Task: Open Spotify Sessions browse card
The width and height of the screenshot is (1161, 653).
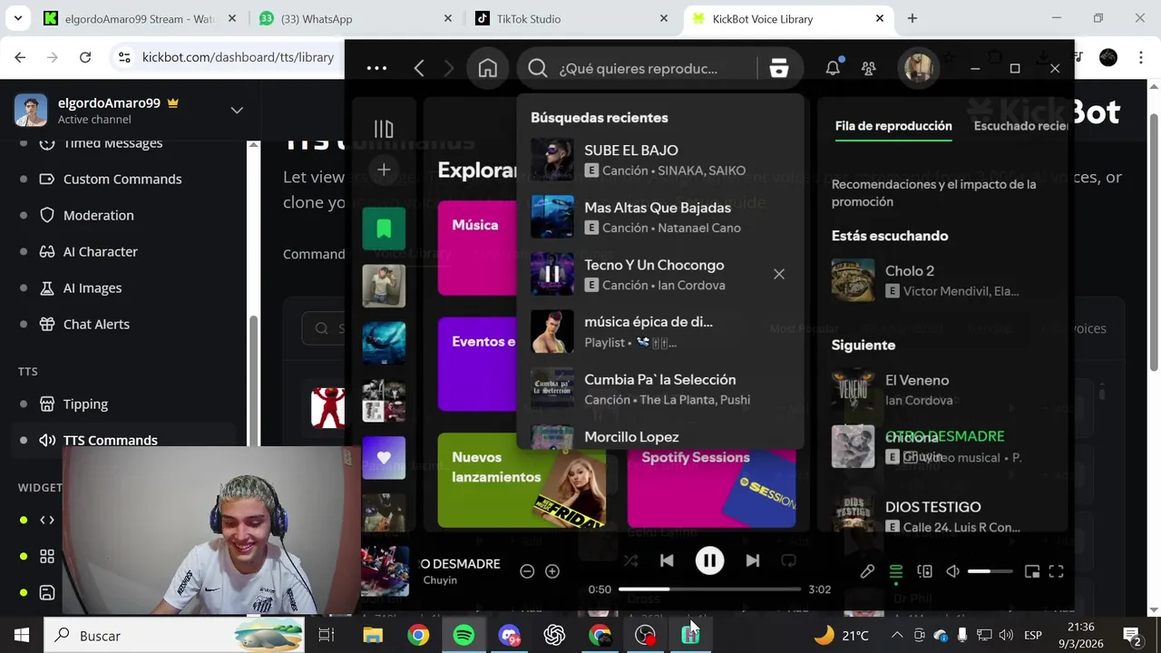Action: 712,480
